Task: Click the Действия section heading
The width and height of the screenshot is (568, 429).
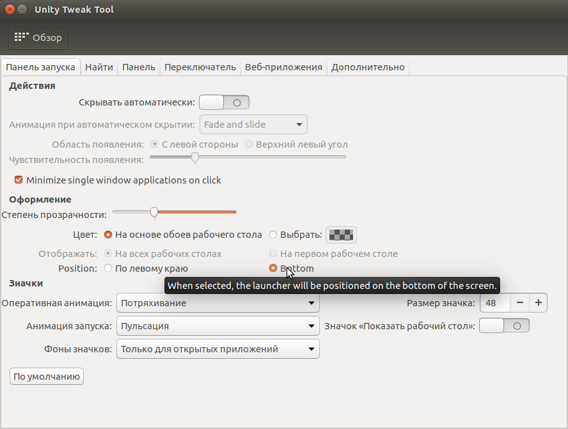Action: click(32, 86)
